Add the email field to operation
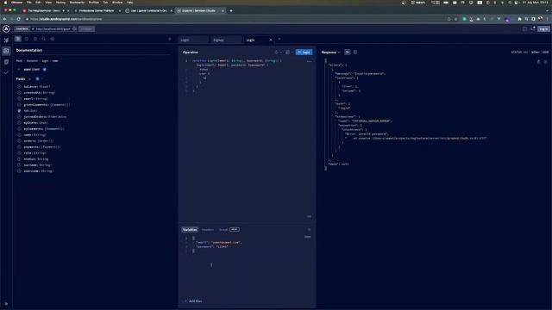This screenshot has height=310, width=552. pyautogui.click(x=19, y=99)
